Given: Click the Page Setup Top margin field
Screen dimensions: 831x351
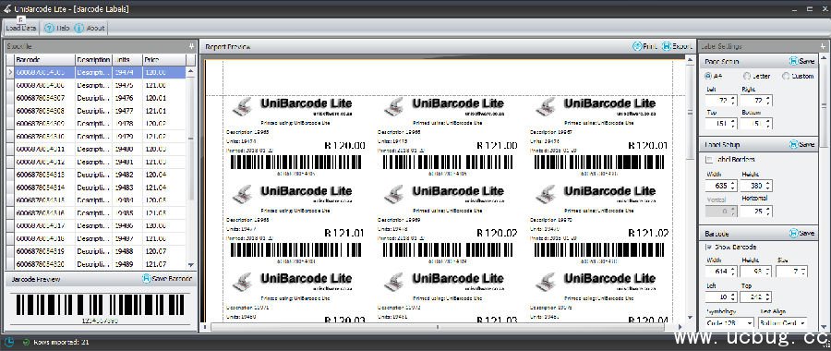Looking at the screenshot, I should click(x=721, y=124).
